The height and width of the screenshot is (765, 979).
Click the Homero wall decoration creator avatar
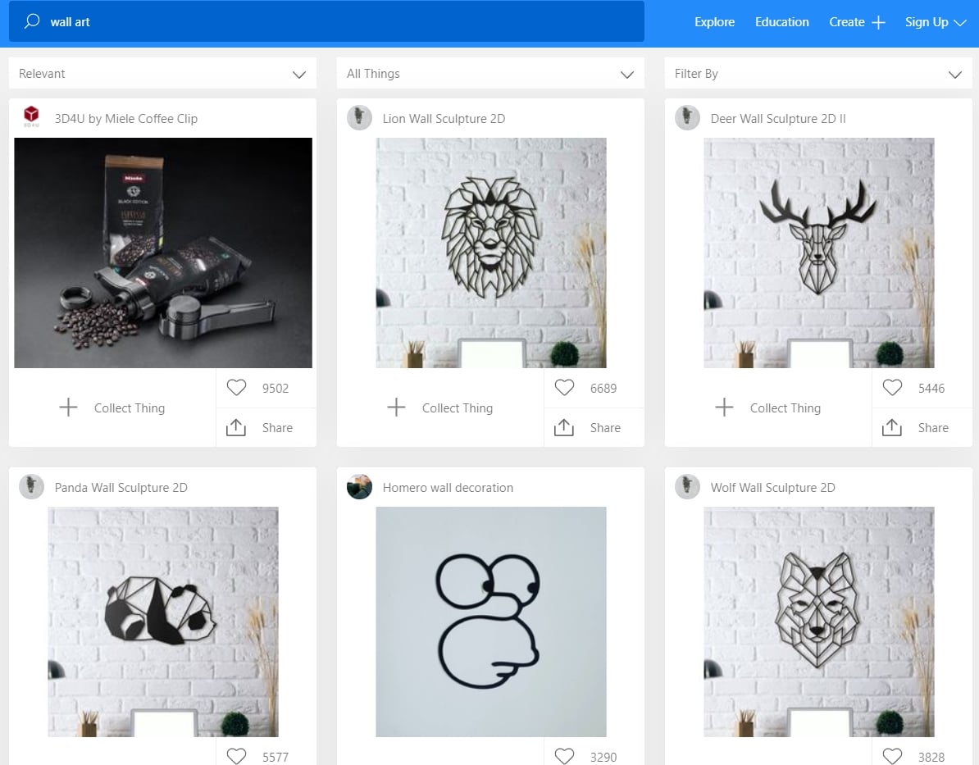pyautogui.click(x=359, y=486)
